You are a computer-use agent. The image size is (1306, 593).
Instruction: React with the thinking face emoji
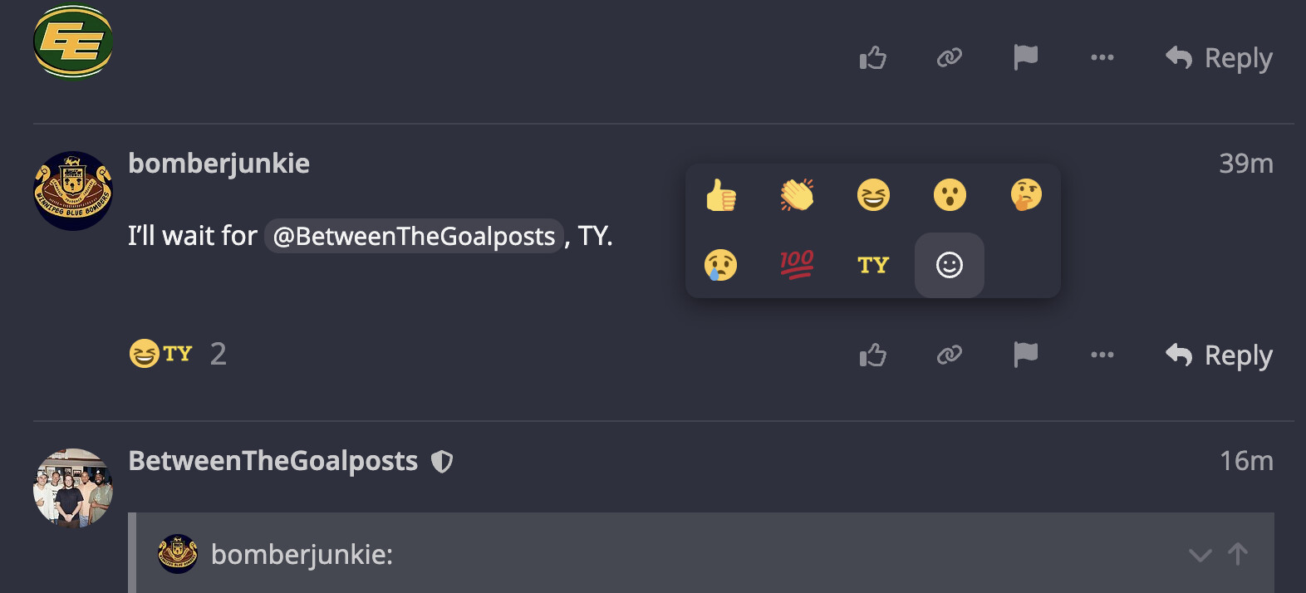pos(1026,195)
